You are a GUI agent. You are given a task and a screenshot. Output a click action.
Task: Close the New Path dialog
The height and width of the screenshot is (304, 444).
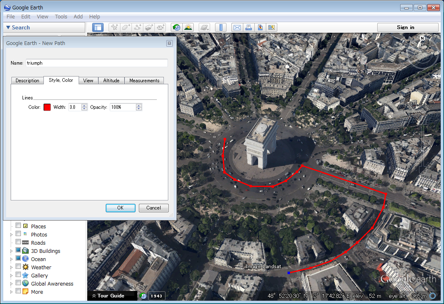[x=169, y=43]
